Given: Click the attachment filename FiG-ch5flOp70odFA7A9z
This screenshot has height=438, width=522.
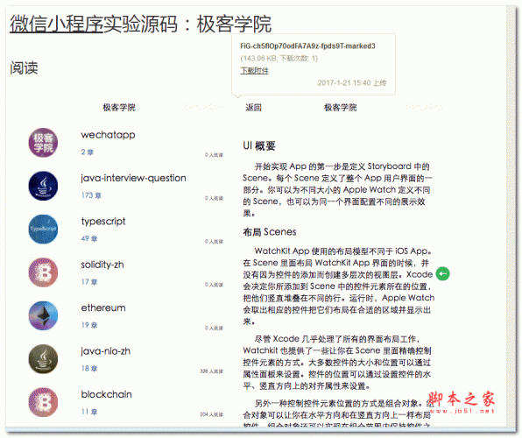Looking at the screenshot, I should [x=308, y=46].
